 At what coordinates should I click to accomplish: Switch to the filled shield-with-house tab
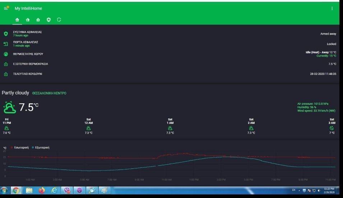(48, 19)
